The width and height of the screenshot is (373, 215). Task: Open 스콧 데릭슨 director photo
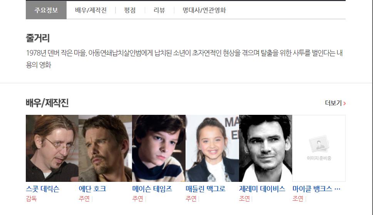[x=52, y=148]
